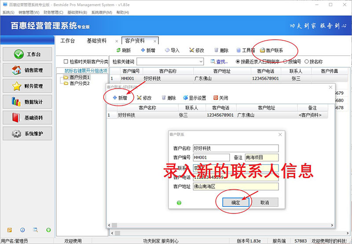Select 客户分类1 tree folder
The height and width of the screenshot is (244, 352).
tap(77, 77)
